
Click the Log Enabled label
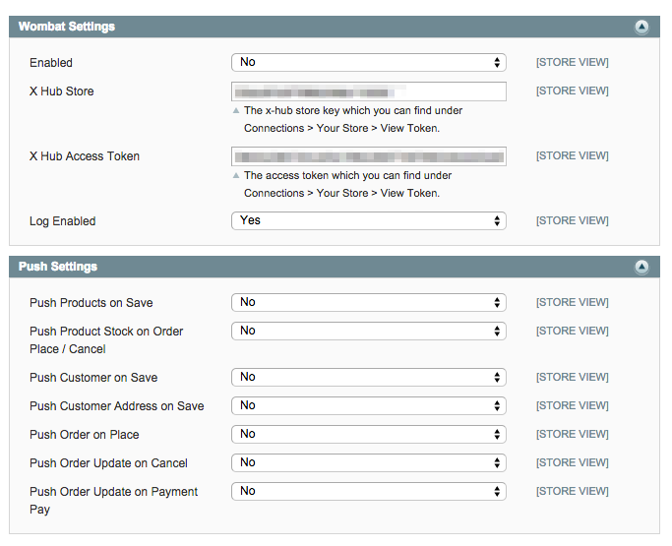click(63, 221)
